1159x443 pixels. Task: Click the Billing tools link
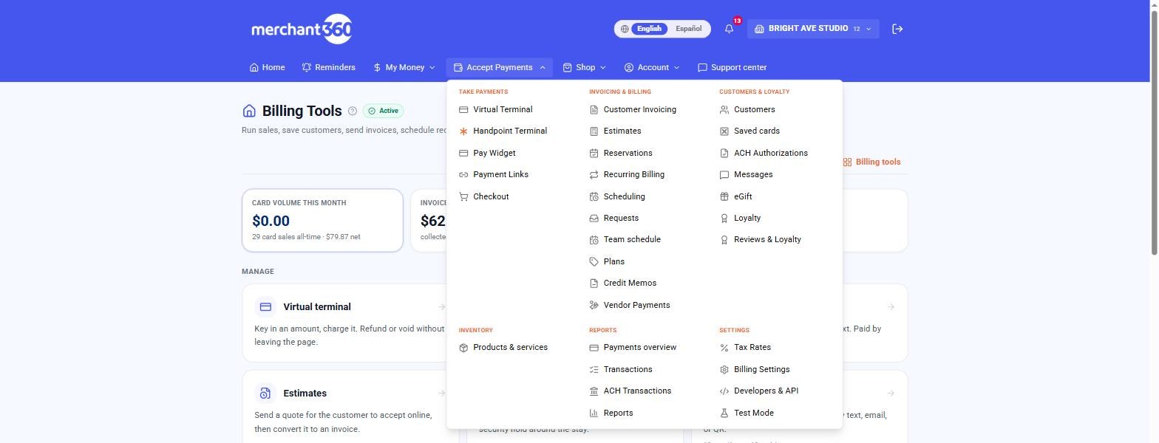pos(871,162)
